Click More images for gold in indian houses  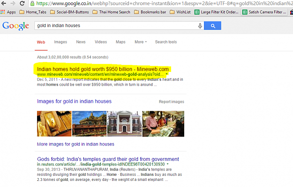click(x=75, y=144)
